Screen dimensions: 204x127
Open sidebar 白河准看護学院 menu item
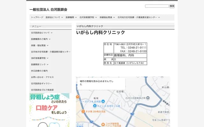(x=38, y=58)
